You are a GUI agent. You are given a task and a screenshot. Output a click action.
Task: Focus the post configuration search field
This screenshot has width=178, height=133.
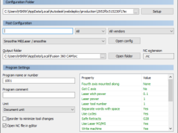(x=38, y=31)
